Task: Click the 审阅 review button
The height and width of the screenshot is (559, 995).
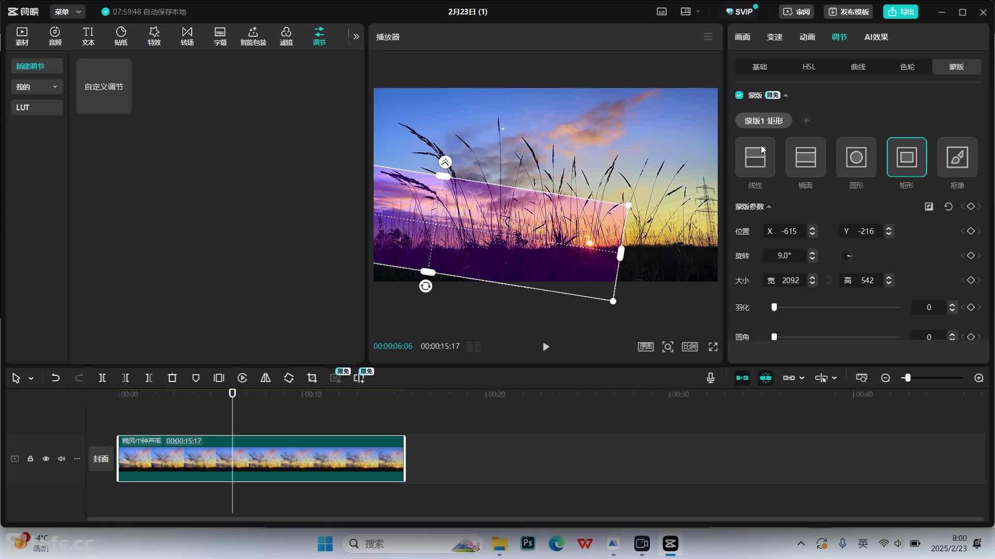Action: (797, 11)
